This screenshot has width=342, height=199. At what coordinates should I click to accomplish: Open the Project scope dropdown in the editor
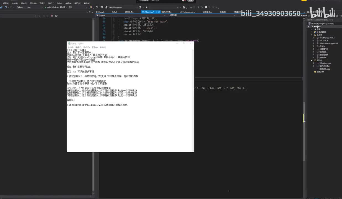point(130,15)
